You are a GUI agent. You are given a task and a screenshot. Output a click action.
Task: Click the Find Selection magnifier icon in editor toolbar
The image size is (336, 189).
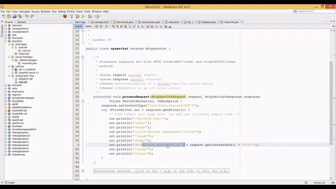pos(113,27)
